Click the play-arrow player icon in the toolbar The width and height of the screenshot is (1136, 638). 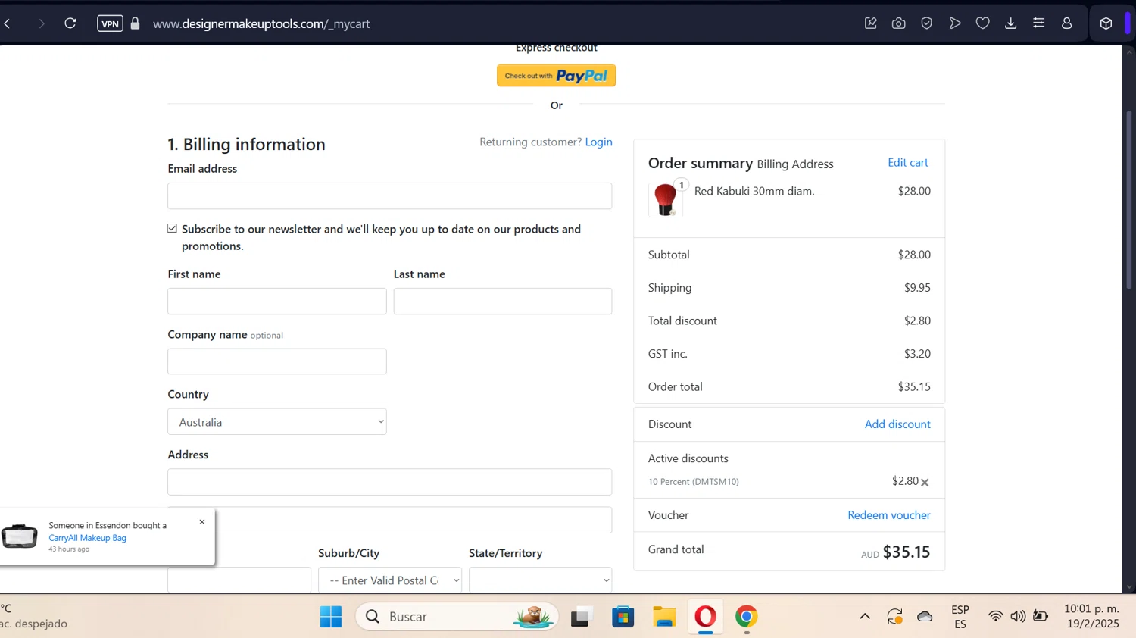tap(955, 23)
